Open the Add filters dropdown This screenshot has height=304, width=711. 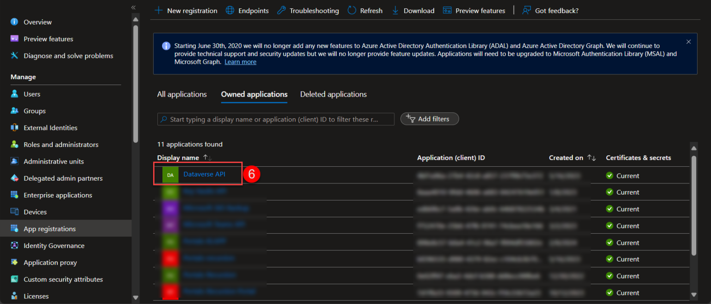pos(429,119)
